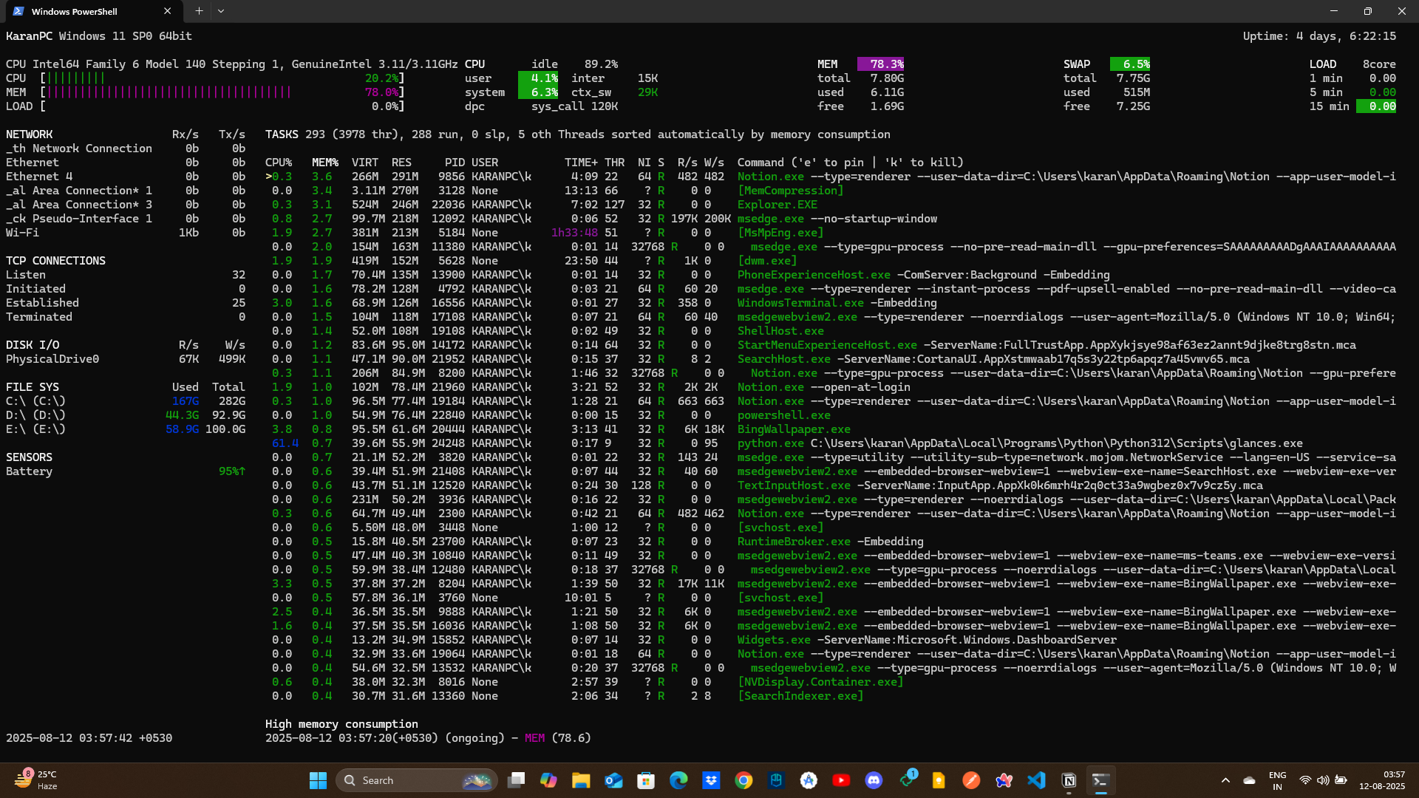The height and width of the screenshot is (798, 1419).
Task: Select the PhoneExperienceHost.exe process
Action: click(831, 275)
